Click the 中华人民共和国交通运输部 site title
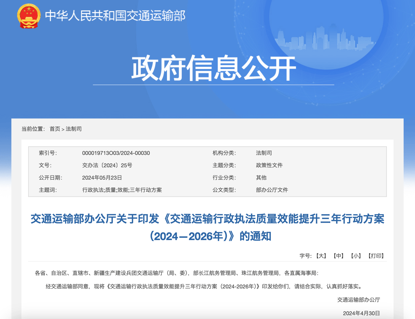The width and height of the screenshot is (415, 319). tap(115, 16)
